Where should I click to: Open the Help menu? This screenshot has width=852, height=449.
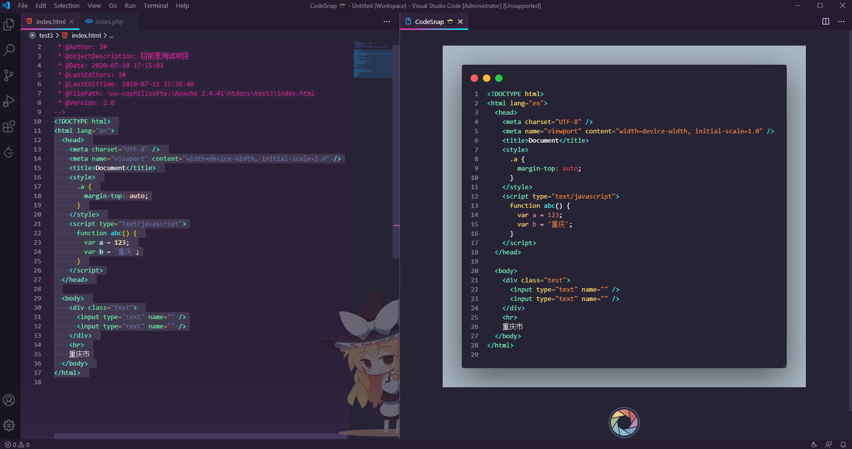(x=183, y=5)
